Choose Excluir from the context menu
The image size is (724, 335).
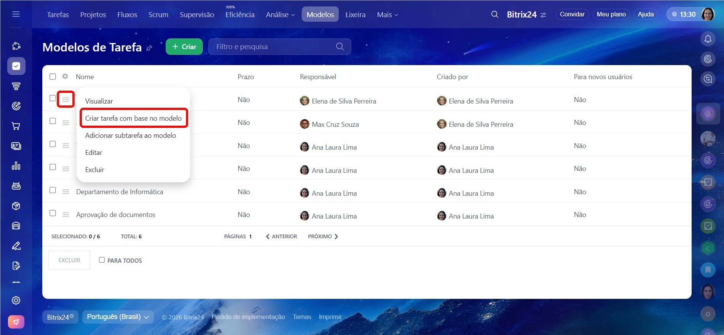pos(95,170)
